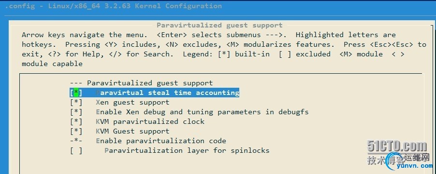Select the Enable paravirtualization code entry
Image resolution: width=436 pixels, height=174 pixels.
pos(160,141)
